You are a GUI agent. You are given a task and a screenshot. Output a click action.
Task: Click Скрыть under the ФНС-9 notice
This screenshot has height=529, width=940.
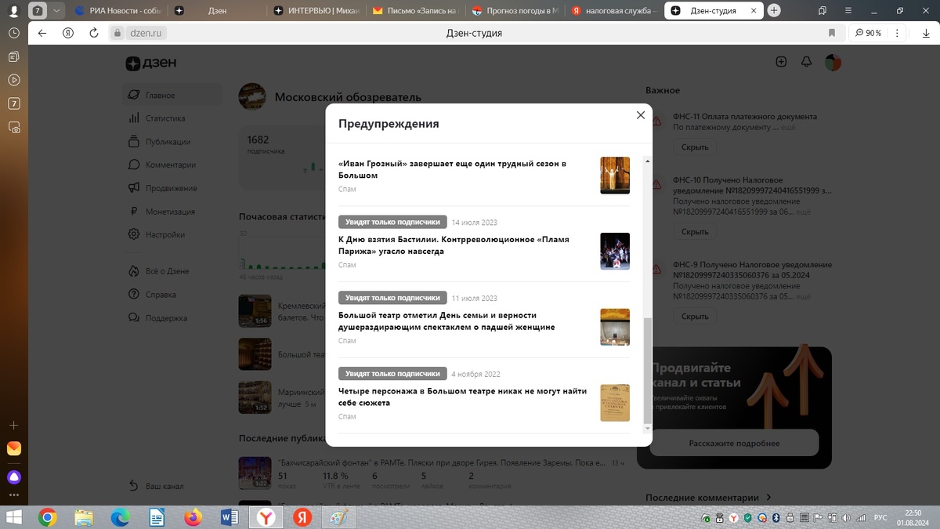click(x=694, y=317)
